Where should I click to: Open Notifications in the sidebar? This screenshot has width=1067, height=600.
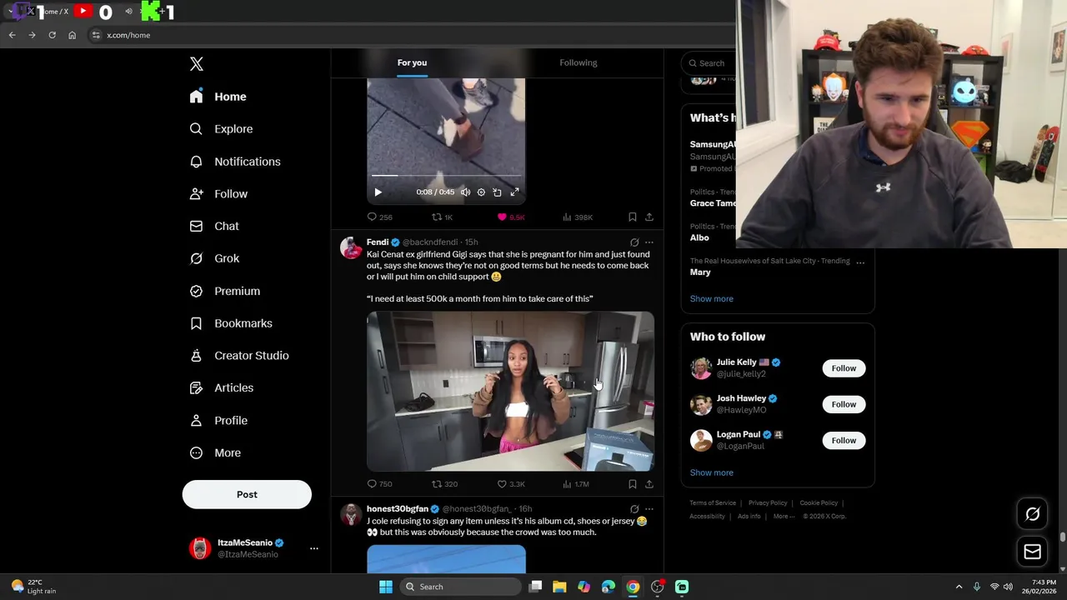[234, 162]
